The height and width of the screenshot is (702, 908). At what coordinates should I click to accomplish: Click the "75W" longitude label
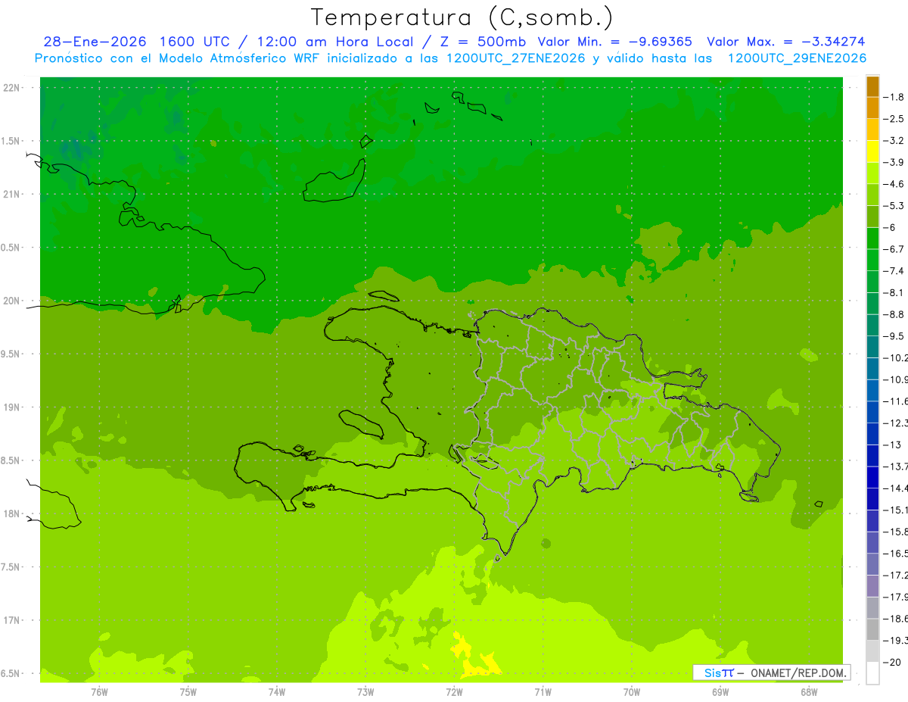(x=188, y=691)
